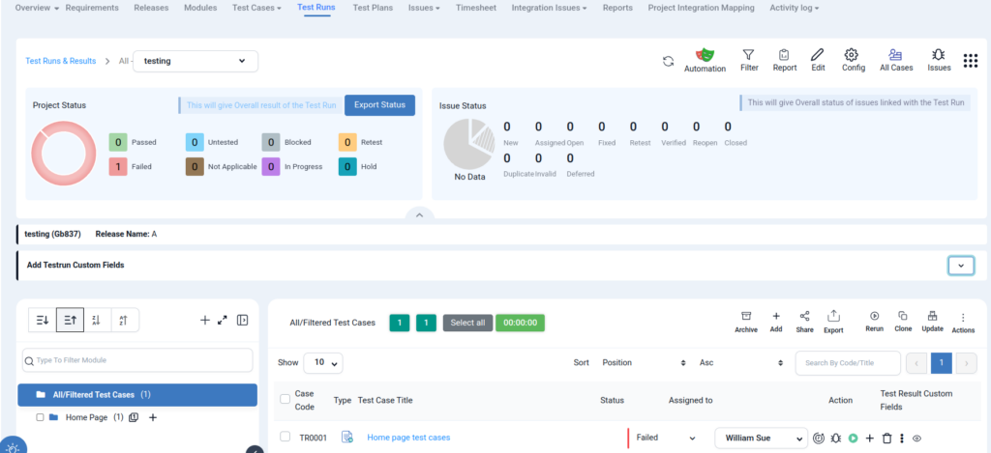
Task: Click the Clone icon
Action: (902, 316)
